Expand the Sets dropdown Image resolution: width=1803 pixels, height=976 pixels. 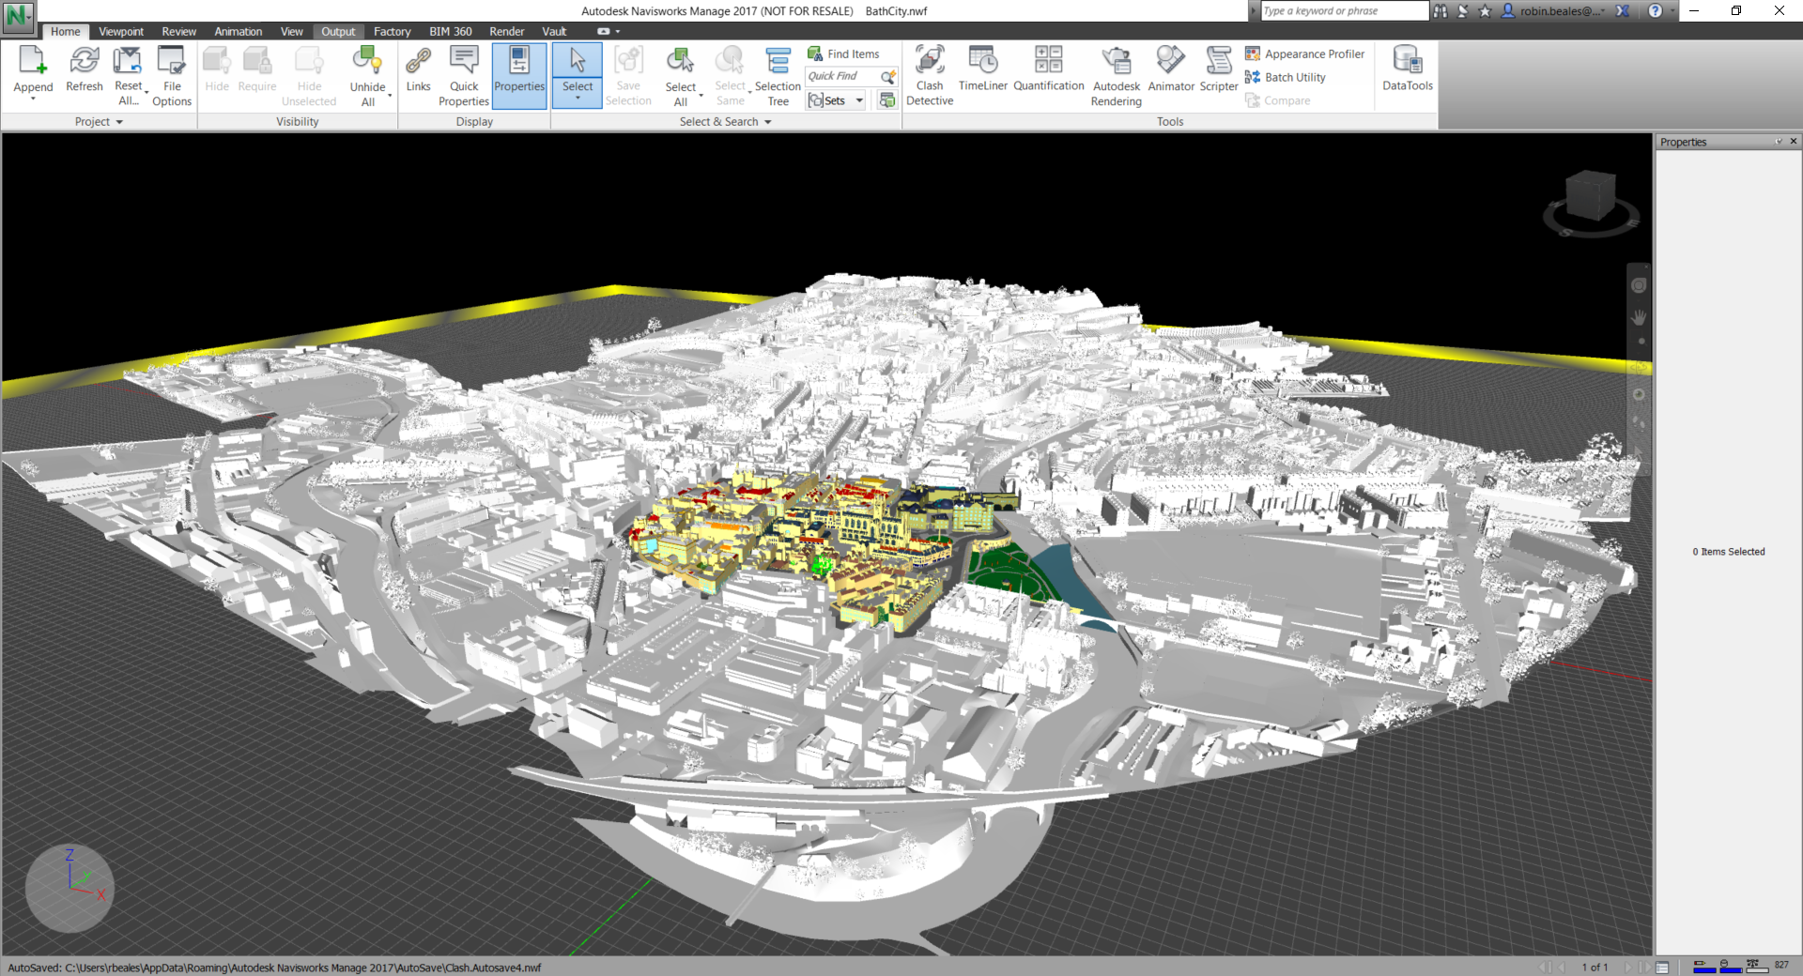tap(859, 100)
